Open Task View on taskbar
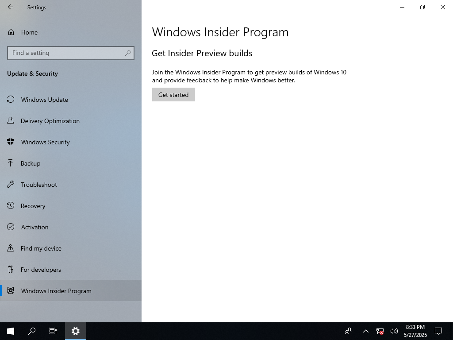The width and height of the screenshot is (453, 340). coord(53,331)
